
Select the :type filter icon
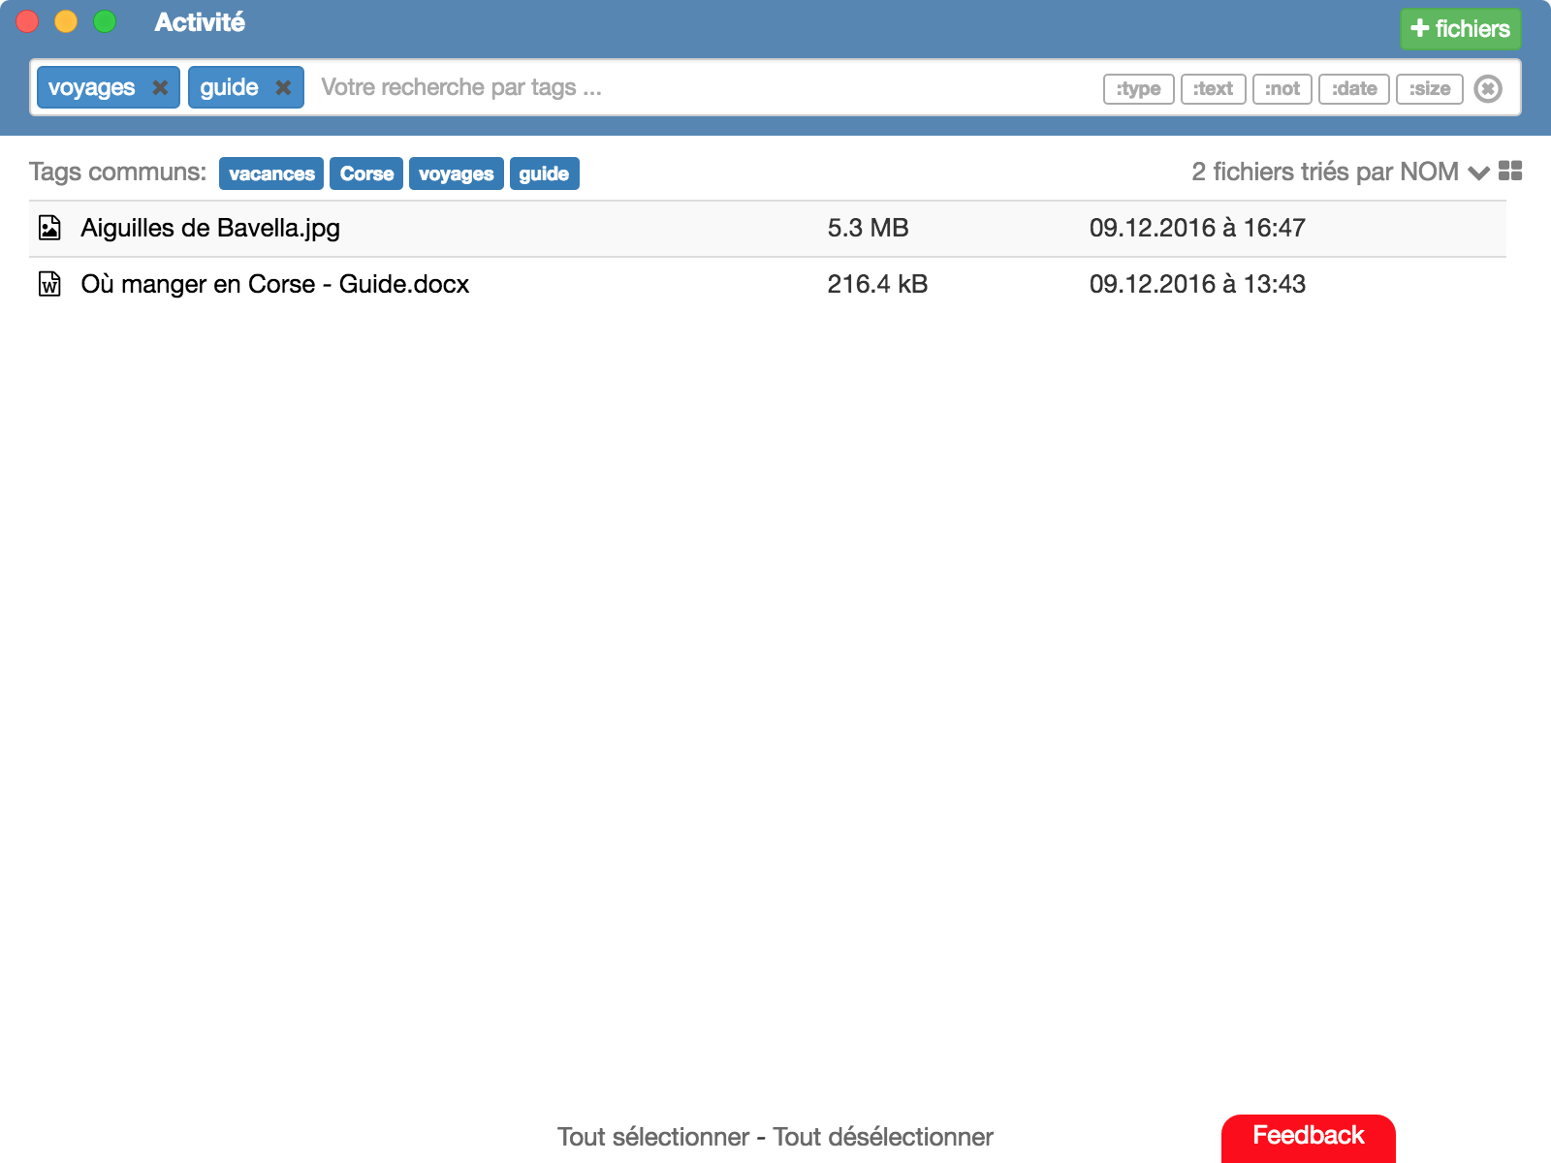coord(1138,88)
